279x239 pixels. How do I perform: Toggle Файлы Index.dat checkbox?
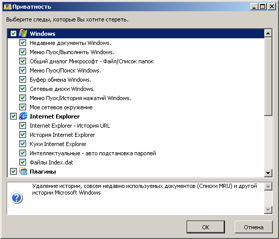tap(22, 162)
